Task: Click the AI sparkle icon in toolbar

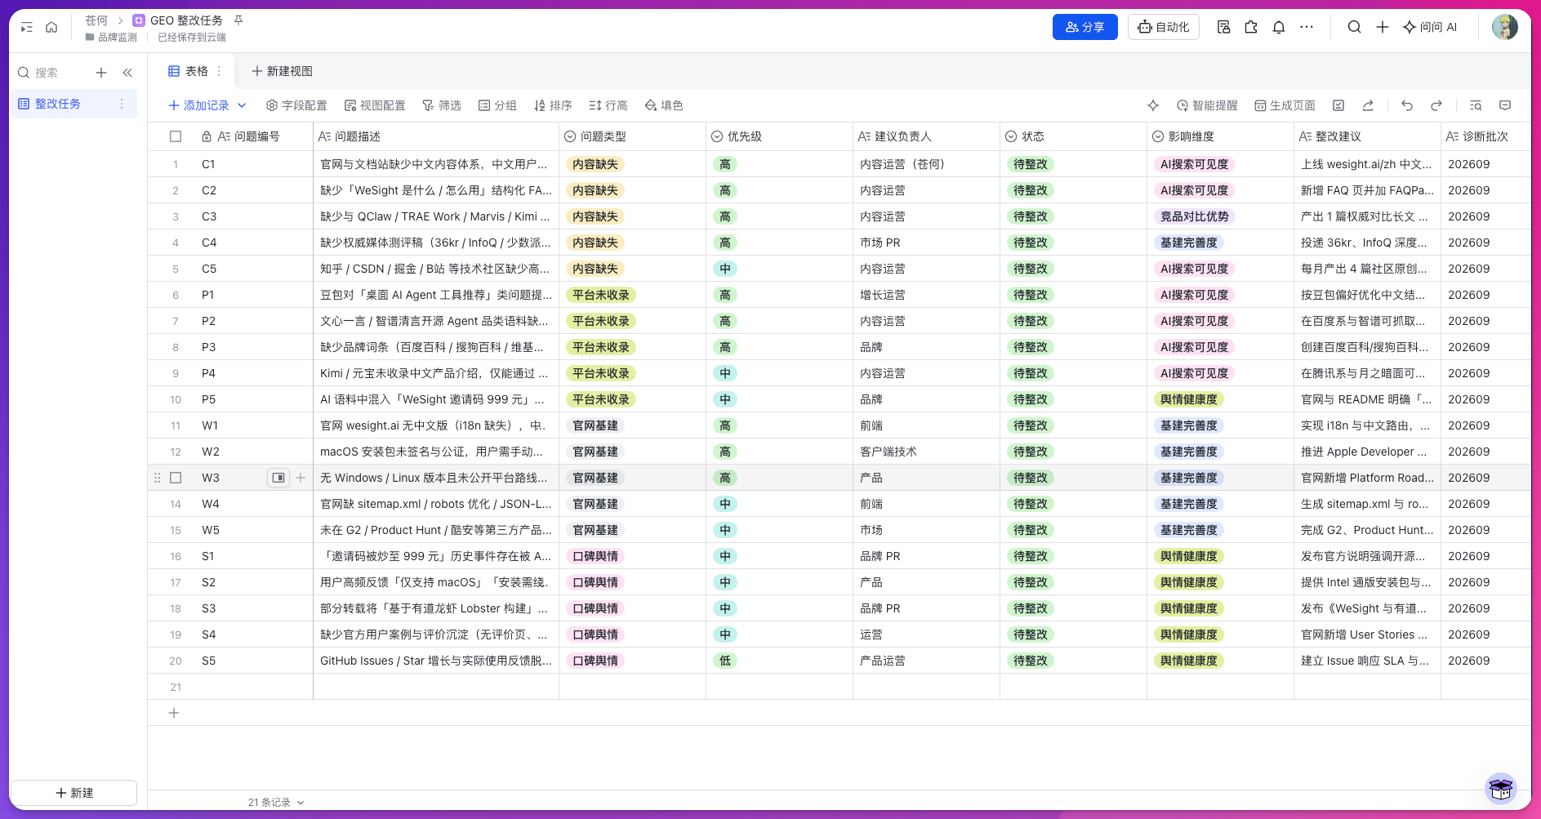Action: (1153, 105)
